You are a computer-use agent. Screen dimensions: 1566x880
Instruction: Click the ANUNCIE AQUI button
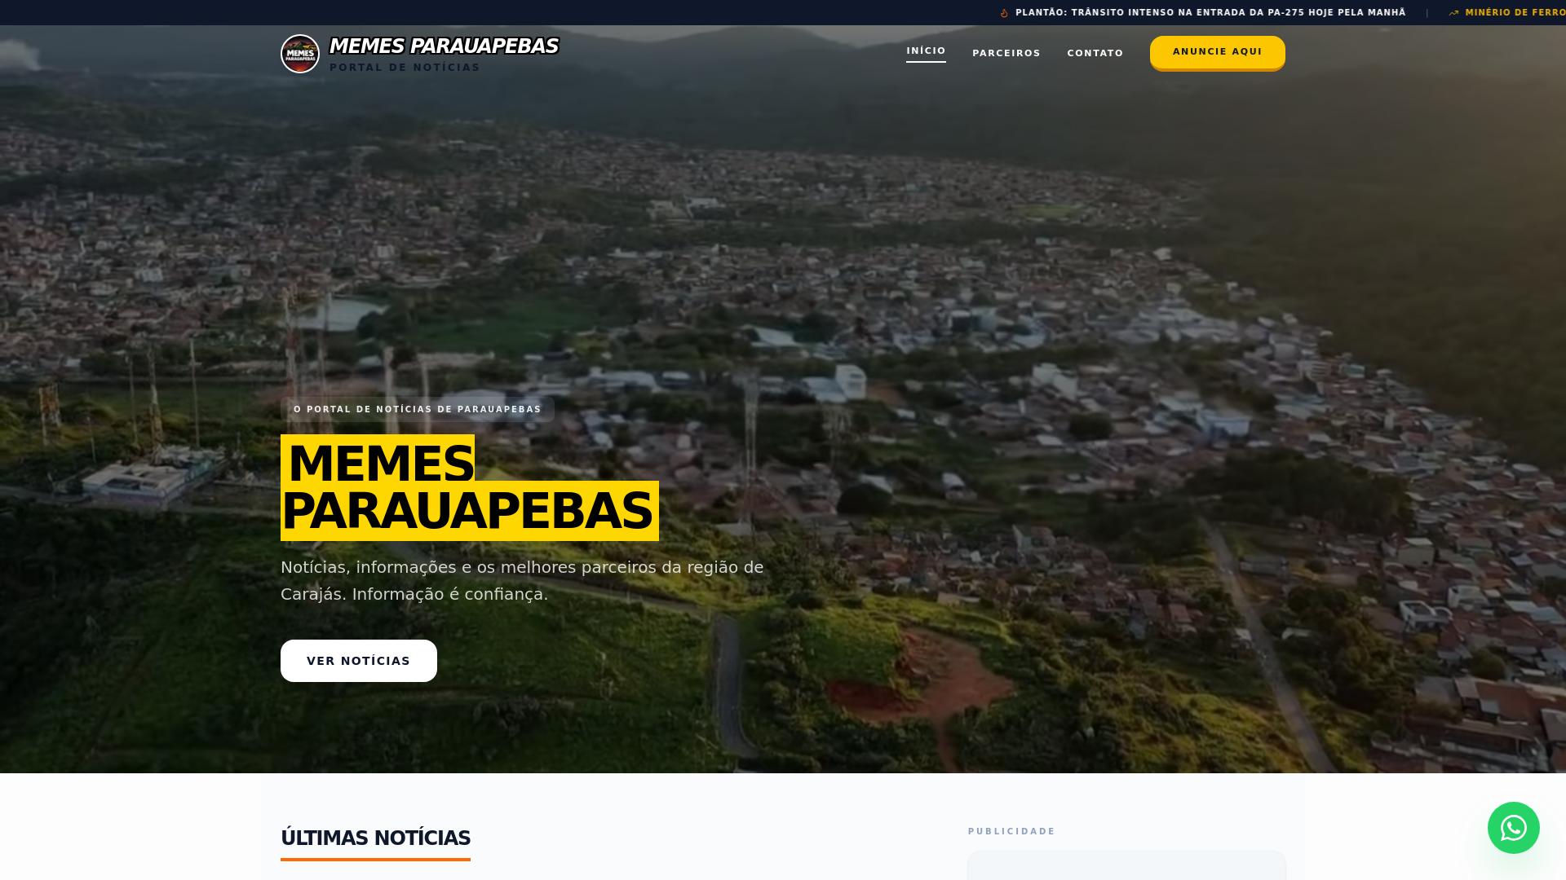1217,52
